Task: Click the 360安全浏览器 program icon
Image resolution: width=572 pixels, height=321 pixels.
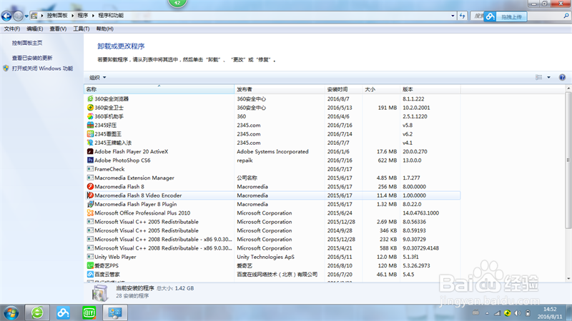Action: click(90, 98)
